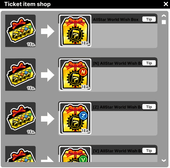Select the [Z] AllStar World Wish Box icon

[75, 118]
